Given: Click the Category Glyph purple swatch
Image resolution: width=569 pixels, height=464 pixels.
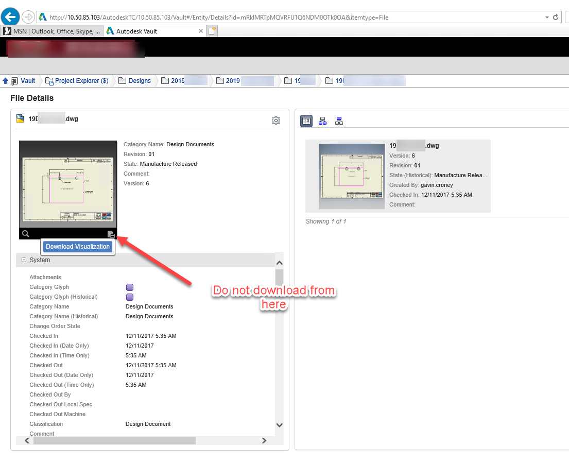Looking at the screenshot, I should [130, 287].
